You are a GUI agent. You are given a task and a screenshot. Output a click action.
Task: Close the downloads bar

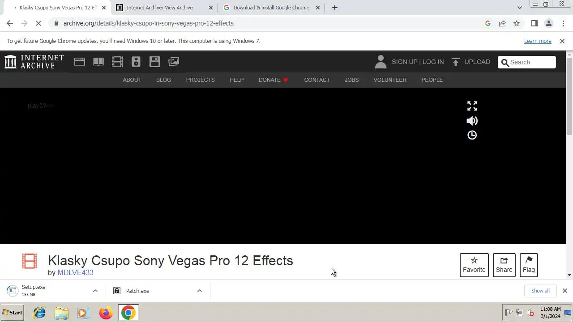point(565,291)
